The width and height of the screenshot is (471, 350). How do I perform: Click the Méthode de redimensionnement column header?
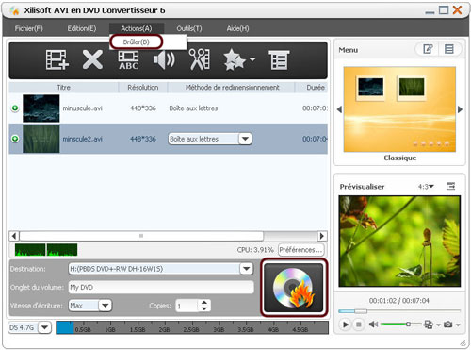pos(232,88)
